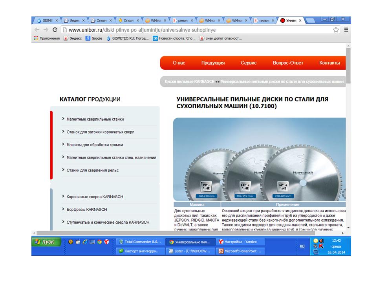Launch Yandex browser from quick launch

point(107,242)
